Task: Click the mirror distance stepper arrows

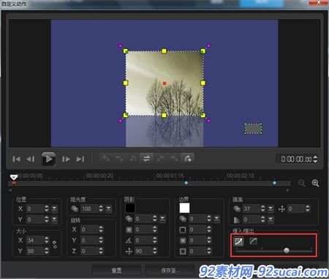Action: [x=308, y=209]
